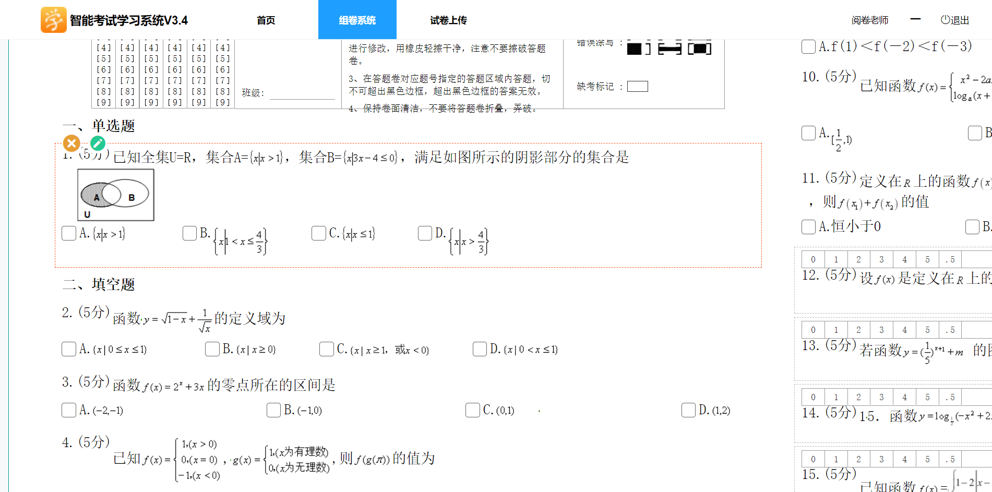This screenshot has width=992, height=492.
Task: Select score 0 for question 12
Action: 813,259
